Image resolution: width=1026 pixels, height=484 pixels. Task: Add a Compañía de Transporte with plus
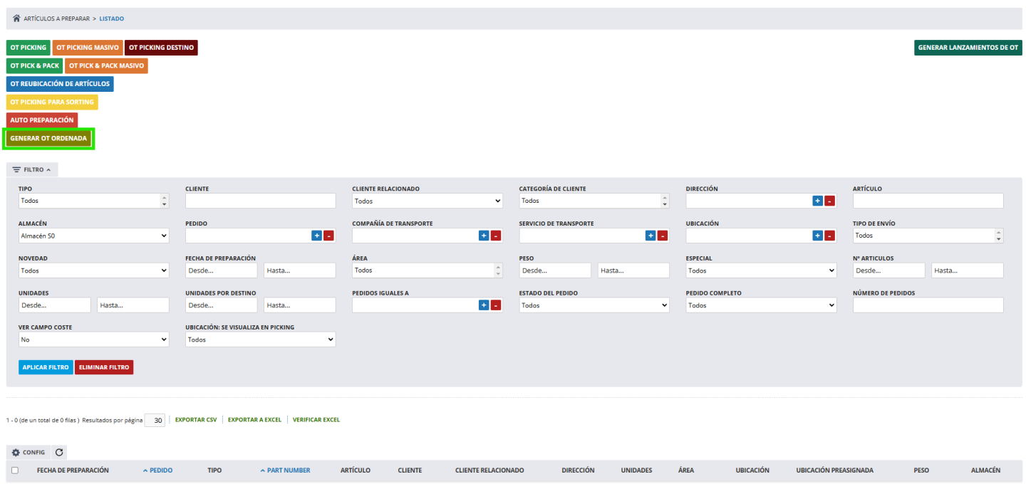(x=483, y=236)
